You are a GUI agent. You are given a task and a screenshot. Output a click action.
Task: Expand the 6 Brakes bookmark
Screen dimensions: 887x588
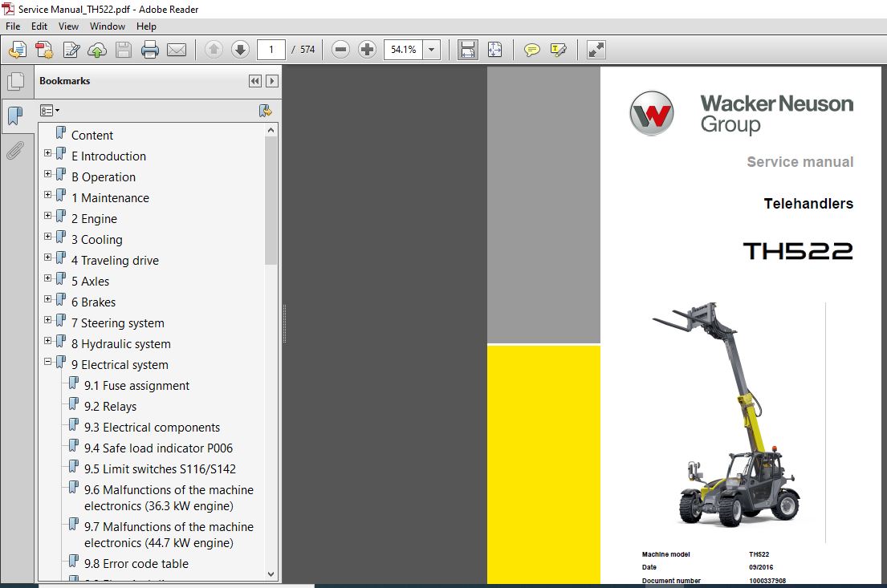[x=48, y=300]
